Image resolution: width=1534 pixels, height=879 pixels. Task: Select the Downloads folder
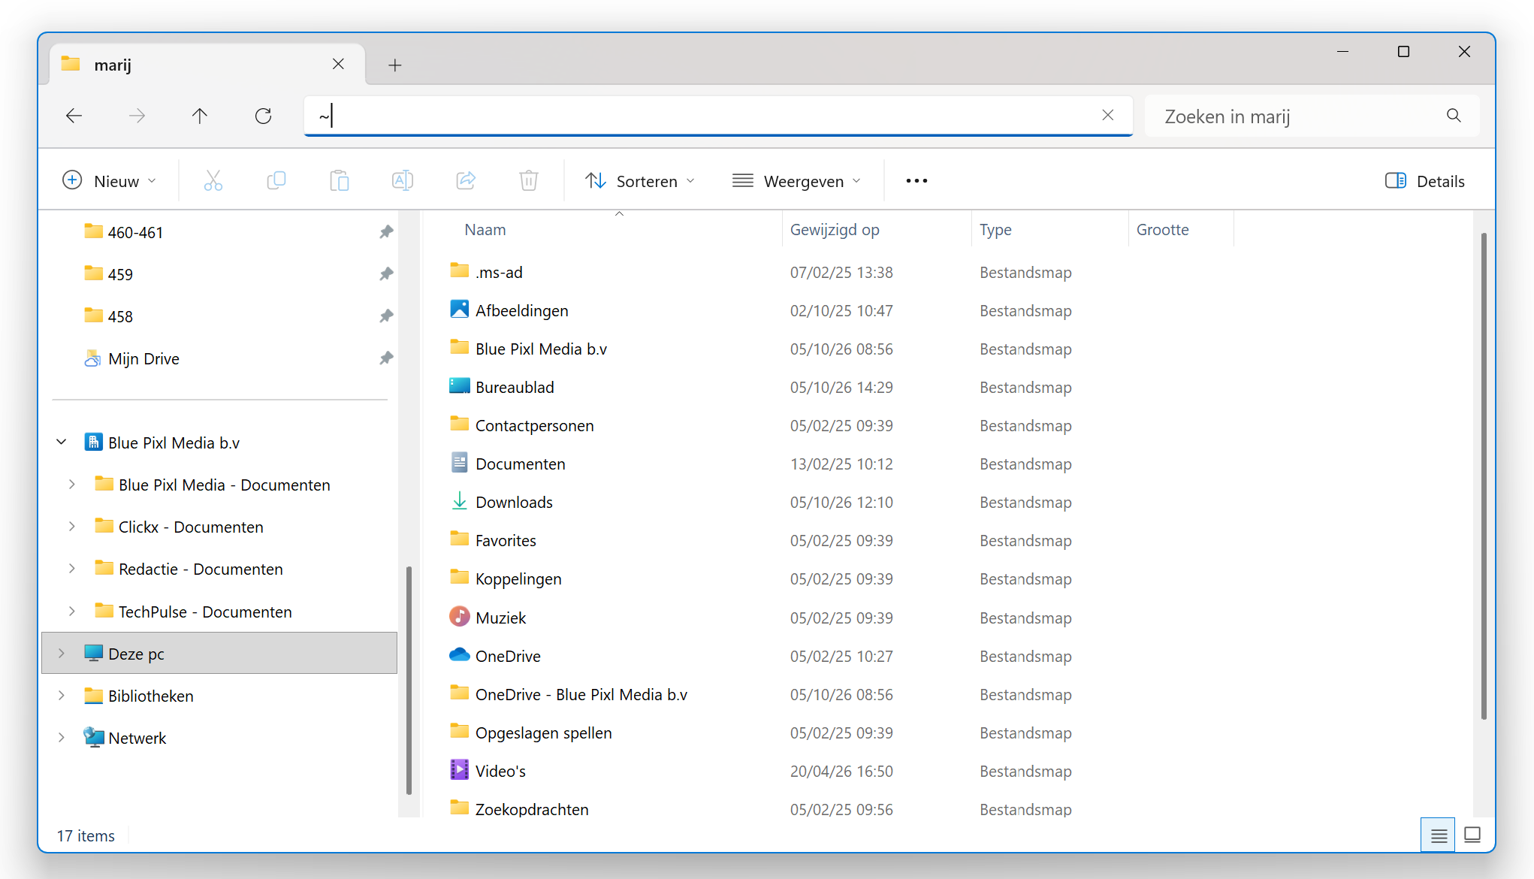click(x=514, y=502)
